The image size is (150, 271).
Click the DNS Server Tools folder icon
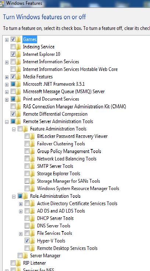pos(32,226)
